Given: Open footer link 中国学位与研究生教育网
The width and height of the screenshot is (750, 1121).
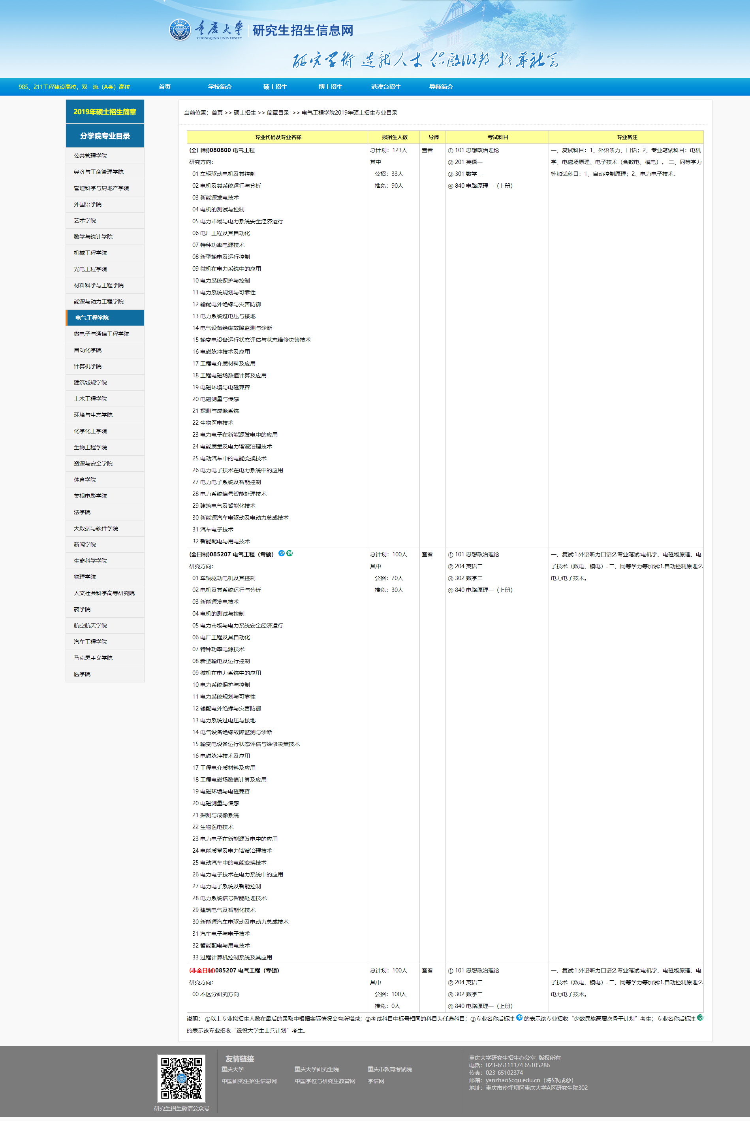Looking at the screenshot, I should pos(325,1081).
